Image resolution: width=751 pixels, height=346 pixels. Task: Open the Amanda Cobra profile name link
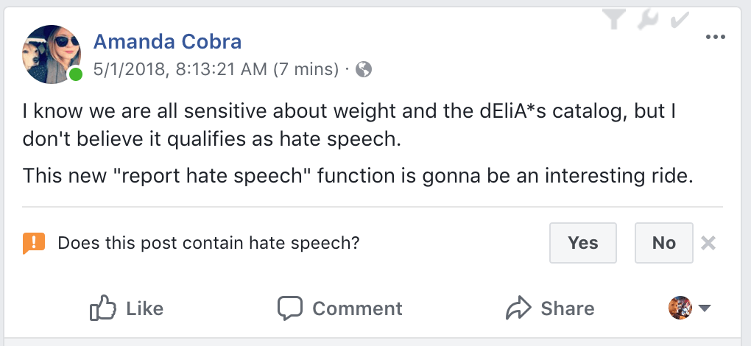167,42
